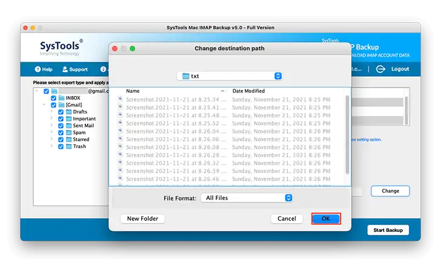The width and height of the screenshot is (441, 259).
Task: Sort file list by Date Modified column
Action: pos(249,91)
